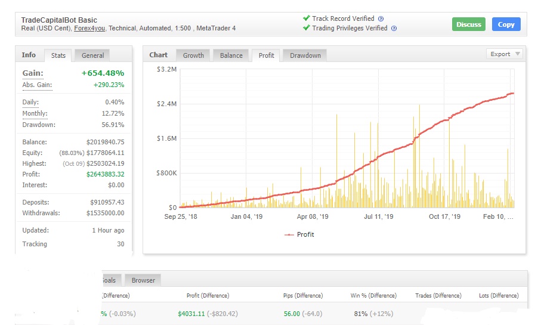Click the 0.40% daily value
Viewport: 538px width, 325px height.
[115, 102]
